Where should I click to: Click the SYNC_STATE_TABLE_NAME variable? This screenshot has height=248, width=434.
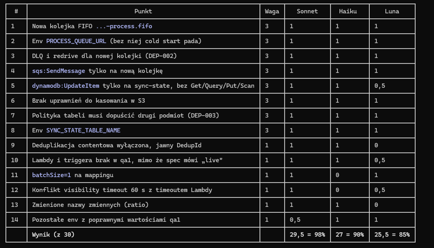click(x=83, y=130)
